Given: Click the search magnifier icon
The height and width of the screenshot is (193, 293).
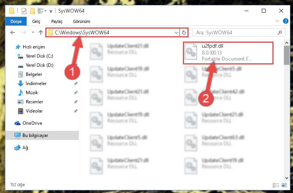Looking at the screenshot, I should click(x=280, y=32).
